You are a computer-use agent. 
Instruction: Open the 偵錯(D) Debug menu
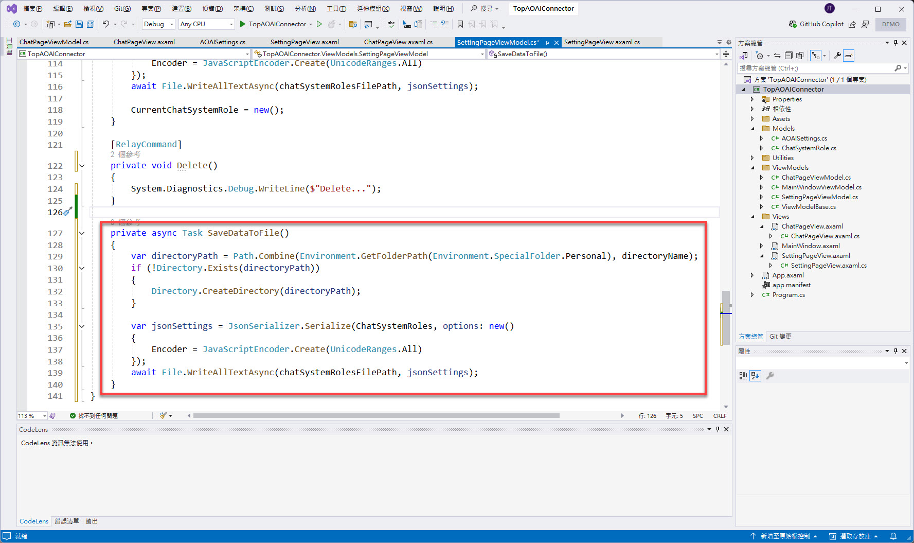pos(212,9)
